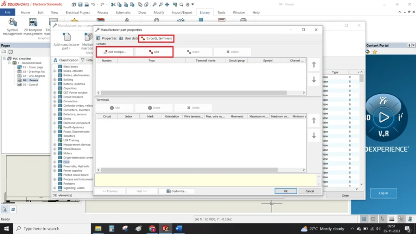
Task: Expand the Building classification node
Action: tap(55, 80)
